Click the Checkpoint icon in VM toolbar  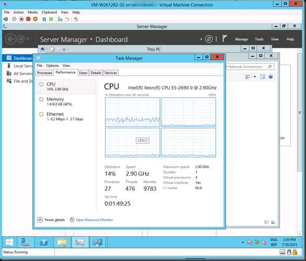pyautogui.click(x=60, y=19)
